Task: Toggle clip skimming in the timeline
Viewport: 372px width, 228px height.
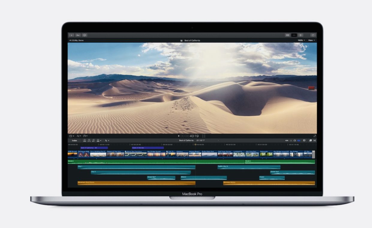Action: (x=287, y=140)
